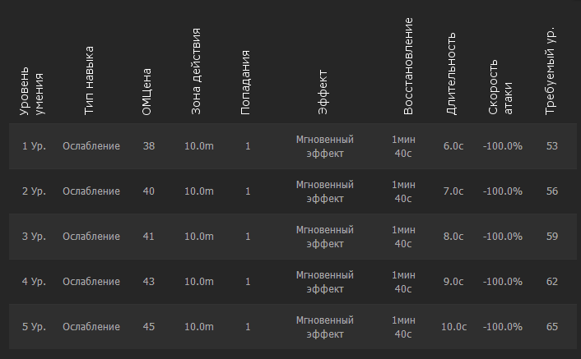Click the required level value 59
Viewport: 581px width, 359px height.
pyautogui.click(x=551, y=237)
